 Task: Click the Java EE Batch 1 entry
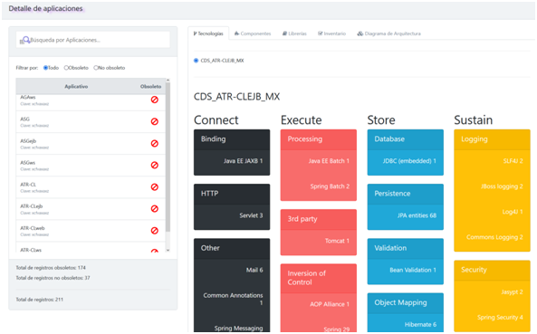tap(329, 161)
